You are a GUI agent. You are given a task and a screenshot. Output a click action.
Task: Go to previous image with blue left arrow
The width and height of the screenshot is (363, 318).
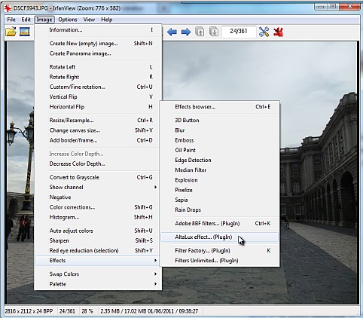(172, 32)
